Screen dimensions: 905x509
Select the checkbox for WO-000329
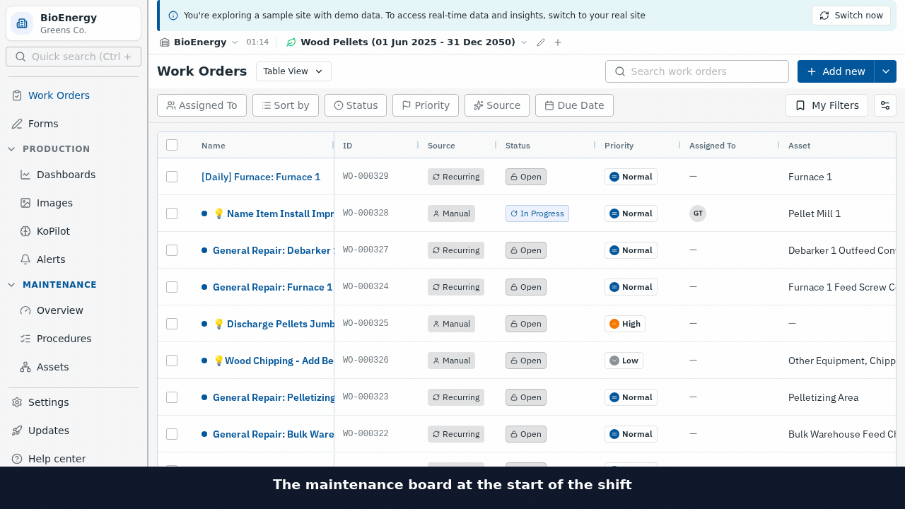tap(172, 177)
